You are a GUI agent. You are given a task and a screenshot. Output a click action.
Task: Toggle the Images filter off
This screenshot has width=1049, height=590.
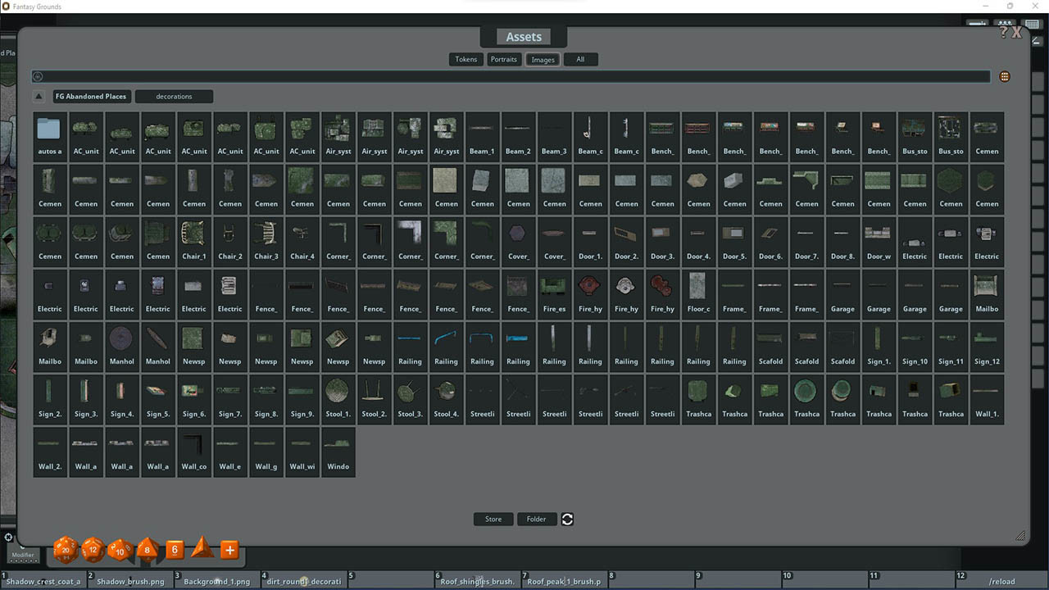pos(543,59)
